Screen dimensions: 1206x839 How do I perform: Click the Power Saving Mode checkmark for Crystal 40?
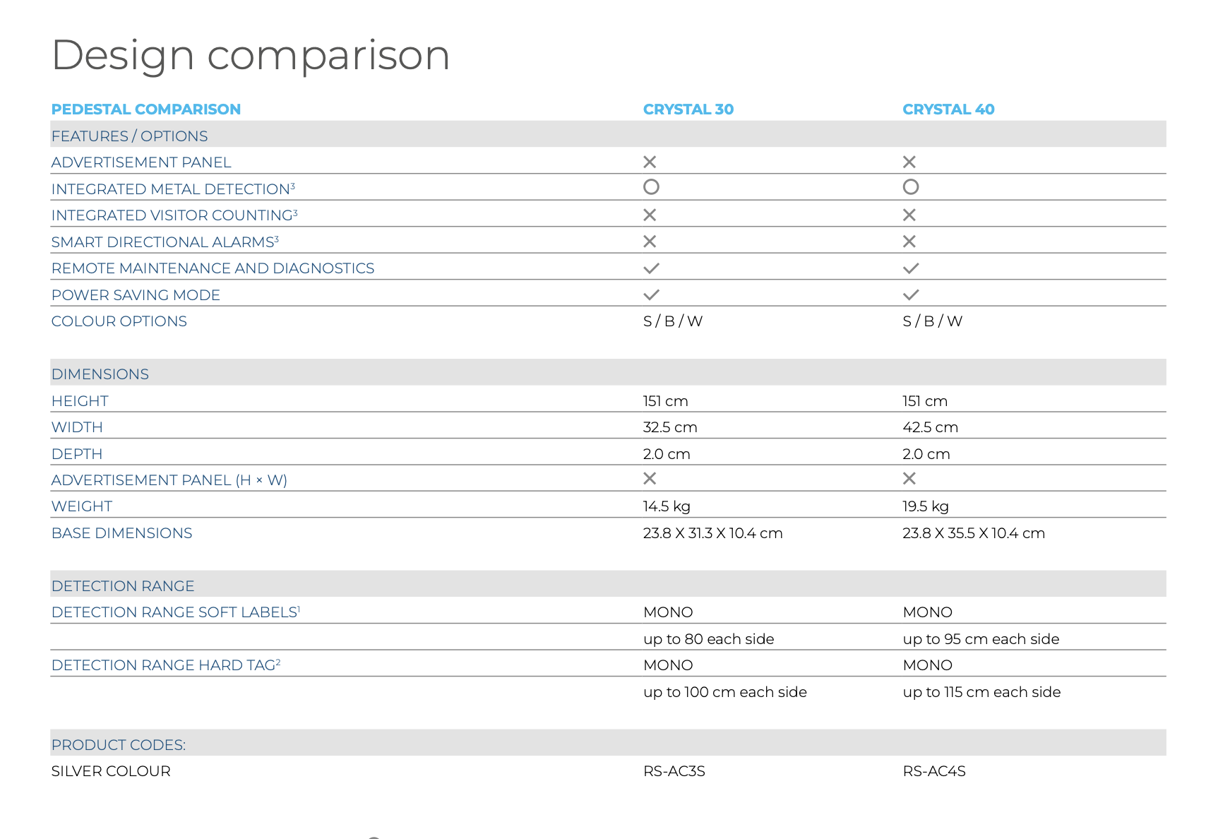911,294
